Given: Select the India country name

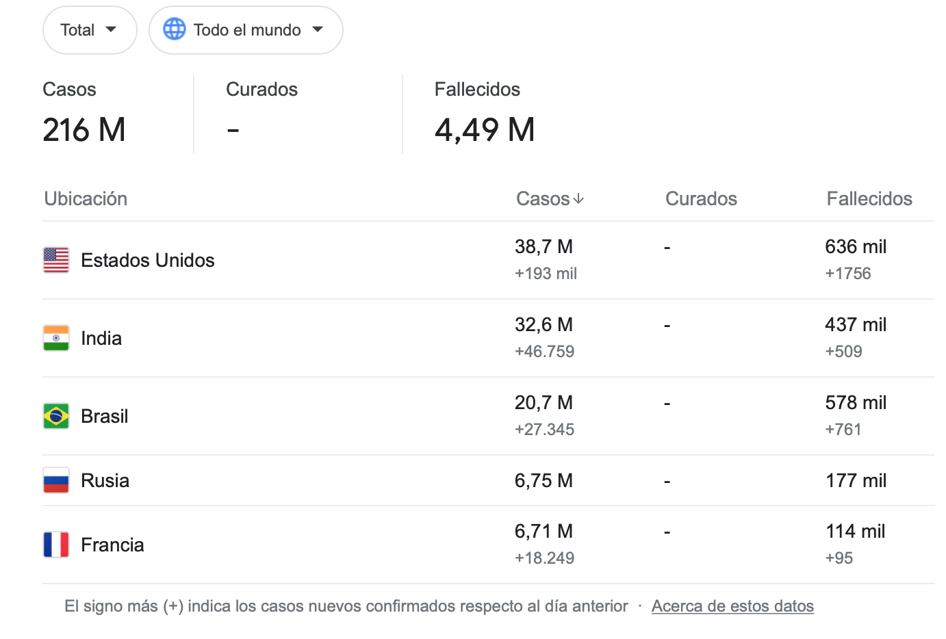Looking at the screenshot, I should pyautogui.click(x=101, y=338).
